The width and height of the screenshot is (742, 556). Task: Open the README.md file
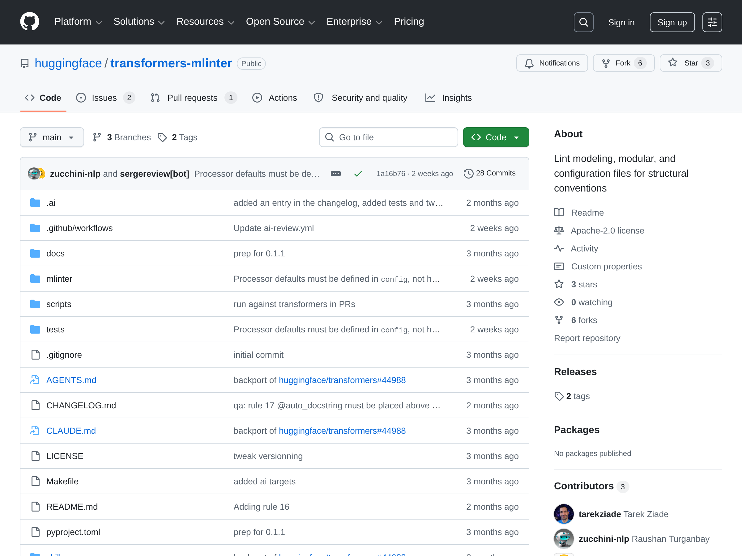72,506
